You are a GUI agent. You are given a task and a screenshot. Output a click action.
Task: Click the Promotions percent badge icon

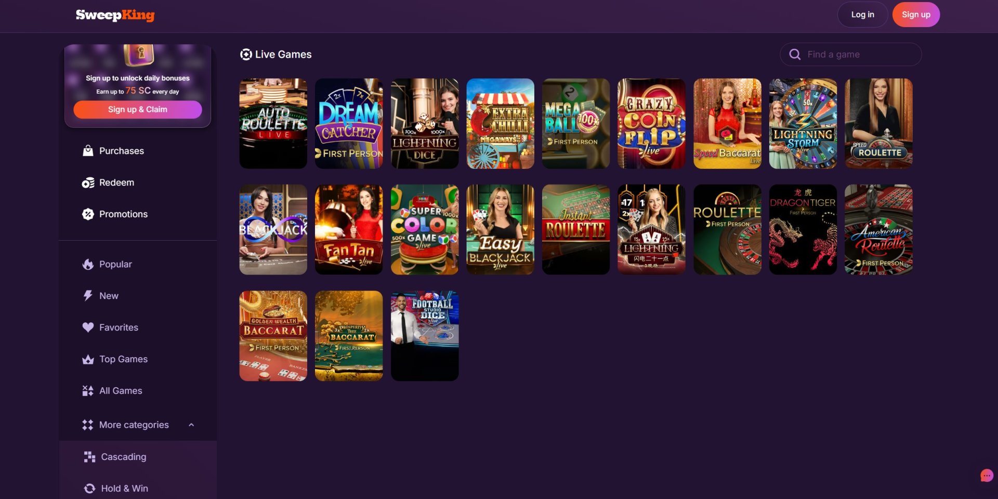[88, 214]
